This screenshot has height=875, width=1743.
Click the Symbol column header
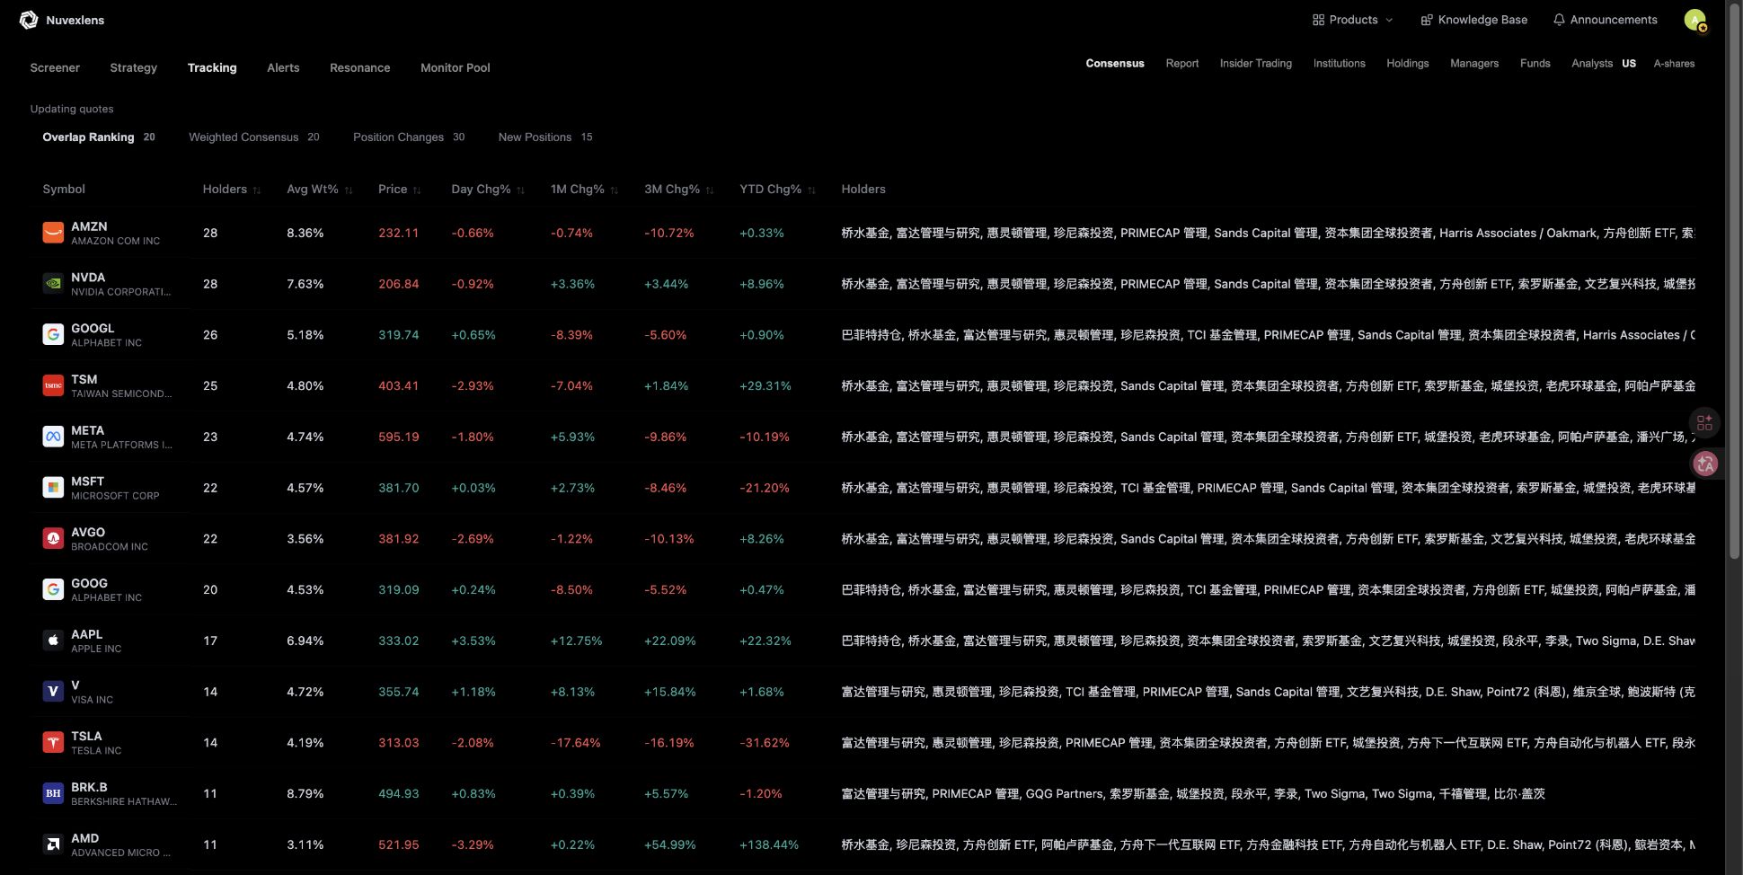point(64,190)
